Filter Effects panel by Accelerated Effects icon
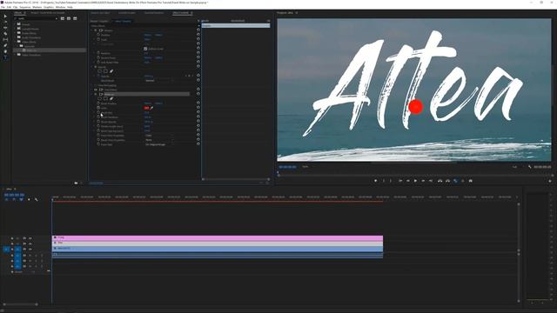Viewport: 557px width, 313px height. pyautogui.click(x=63, y=18)
